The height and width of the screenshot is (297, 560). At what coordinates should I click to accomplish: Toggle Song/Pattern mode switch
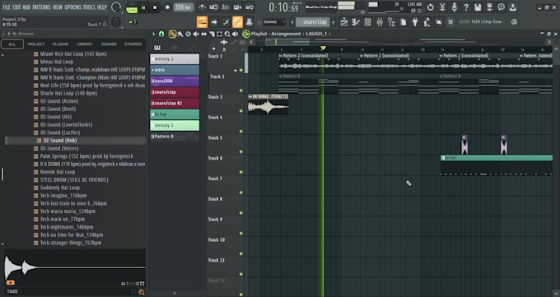pos(132,8)
